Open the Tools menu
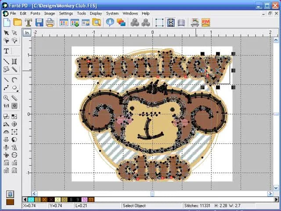This screenshot has width=281, height=211. point(81,14)
